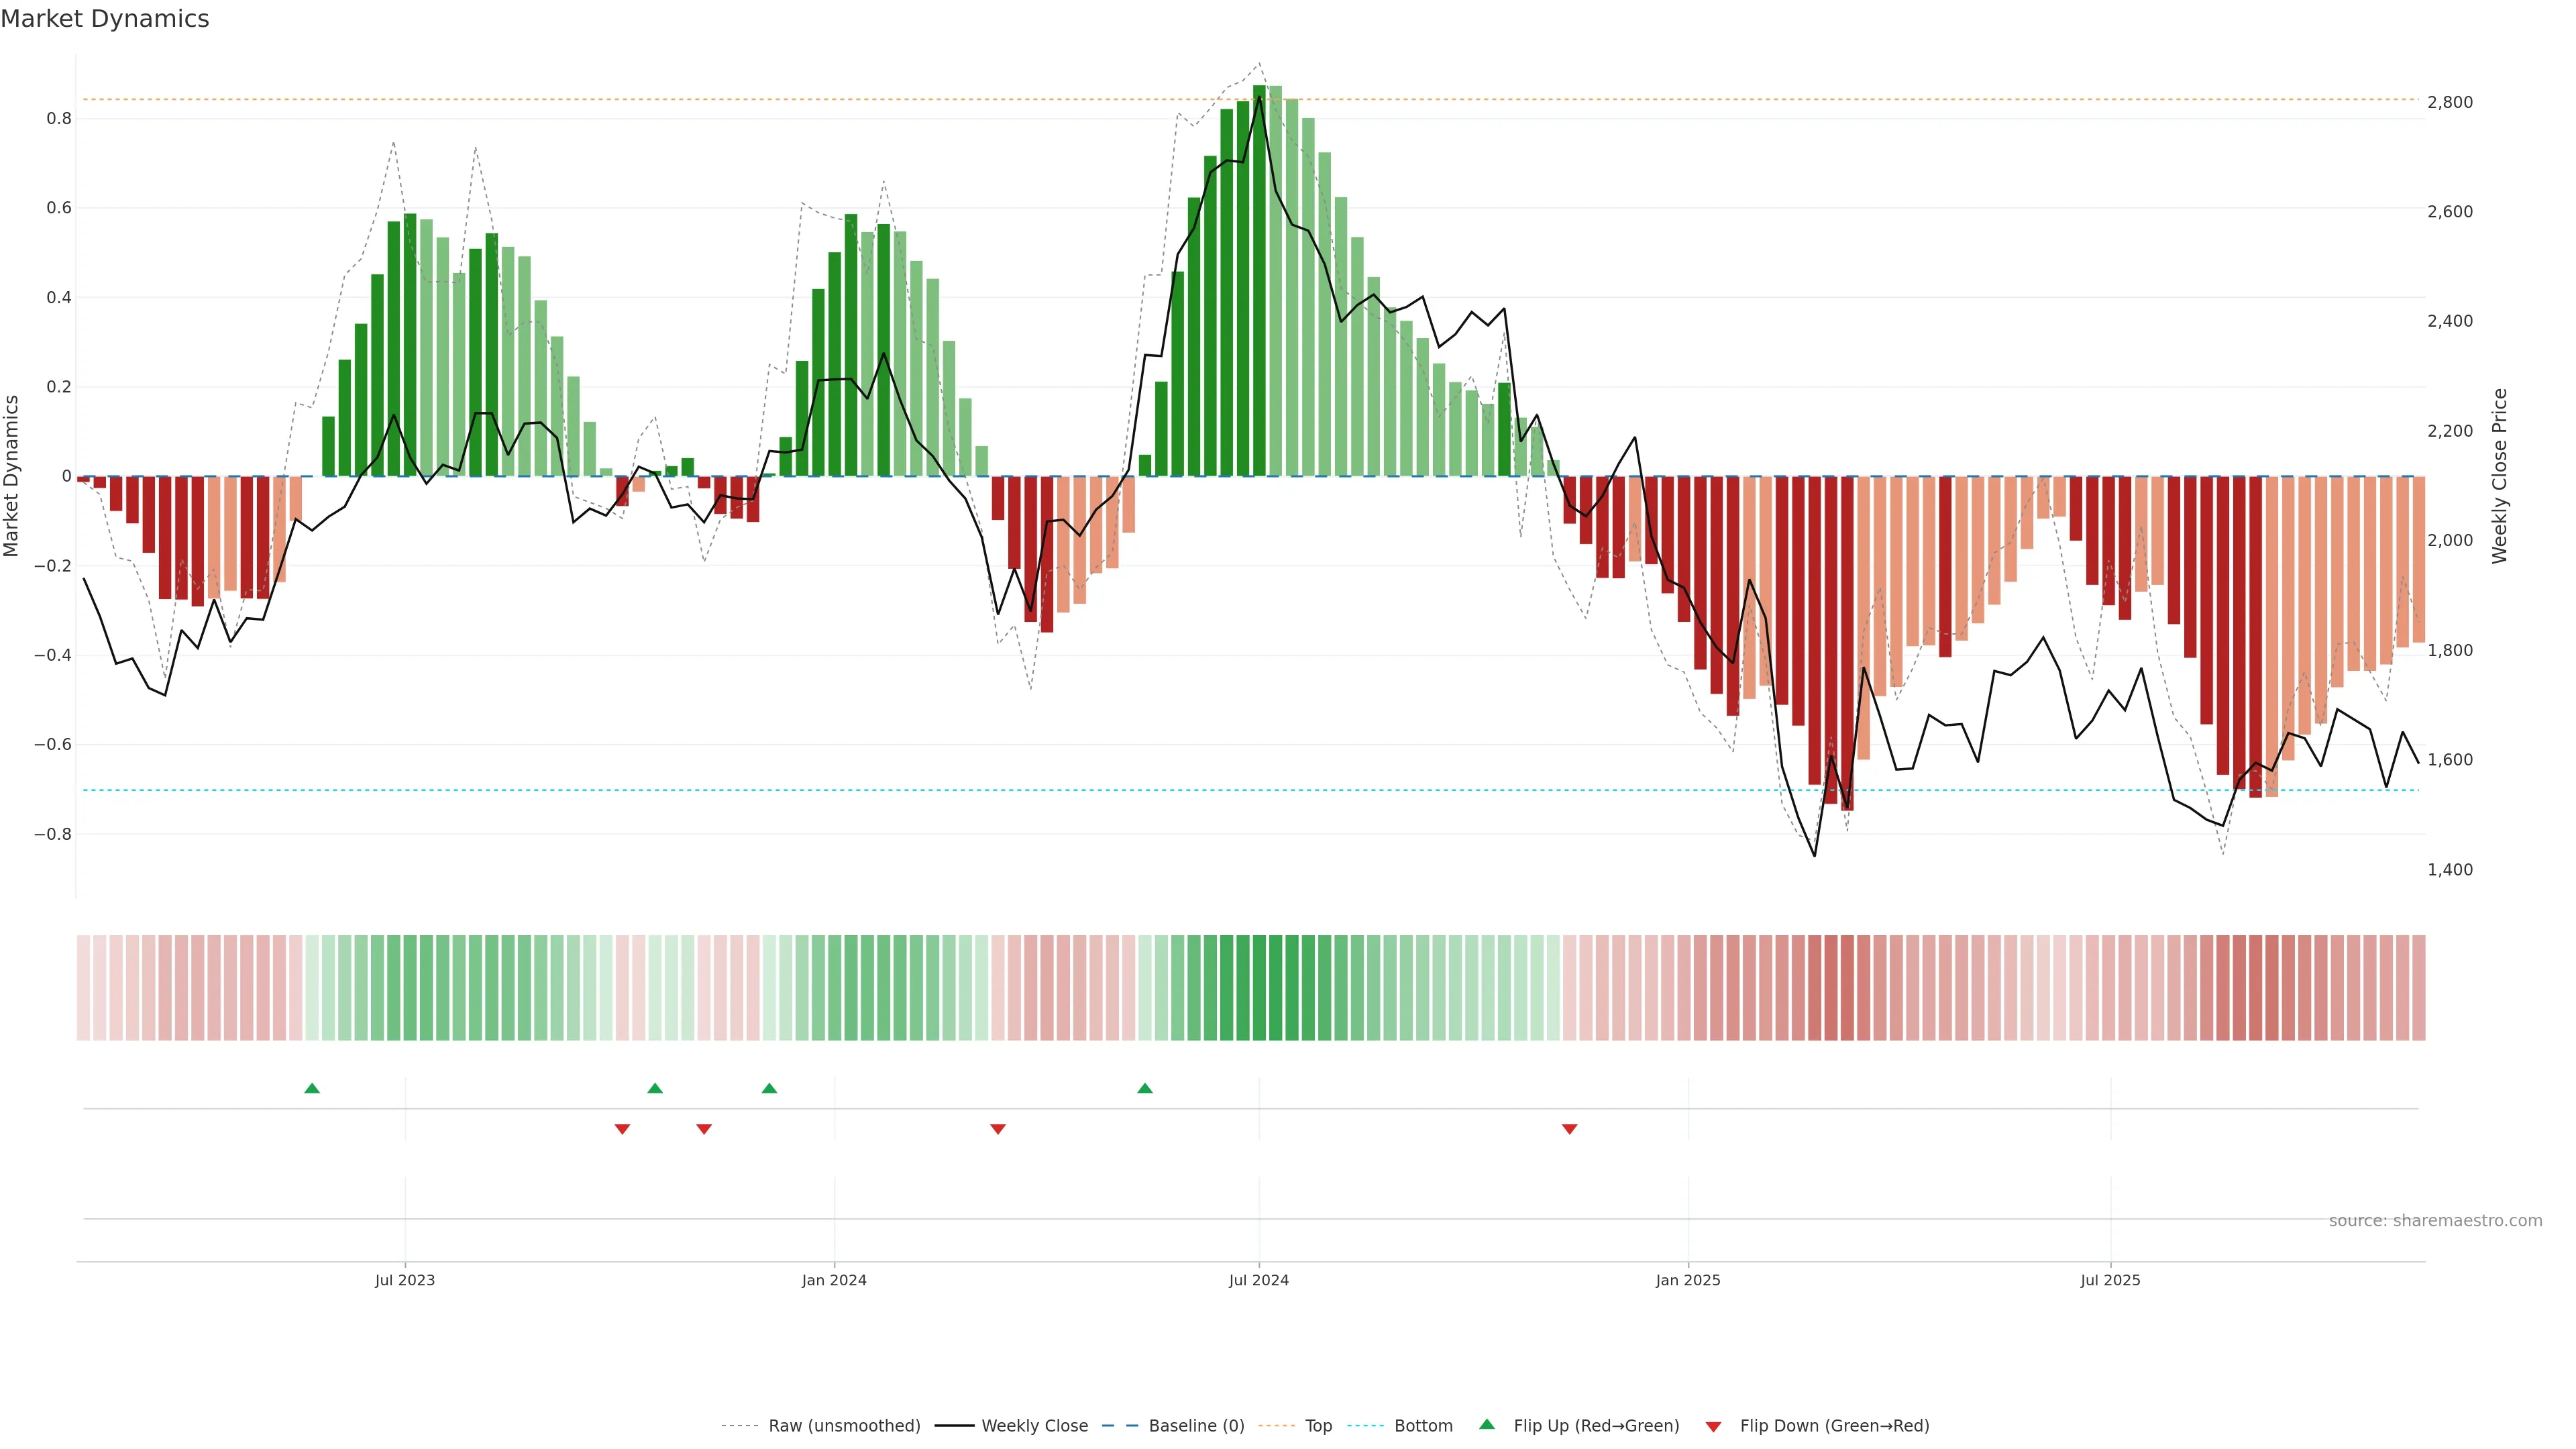Click the Market Dynamics chart title

coord(105,19)
